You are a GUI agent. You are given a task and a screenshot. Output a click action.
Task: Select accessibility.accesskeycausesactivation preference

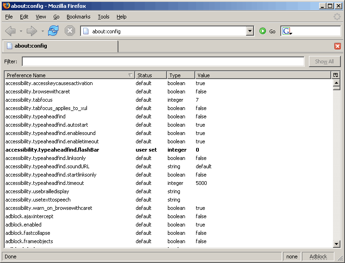click(168, 83)
